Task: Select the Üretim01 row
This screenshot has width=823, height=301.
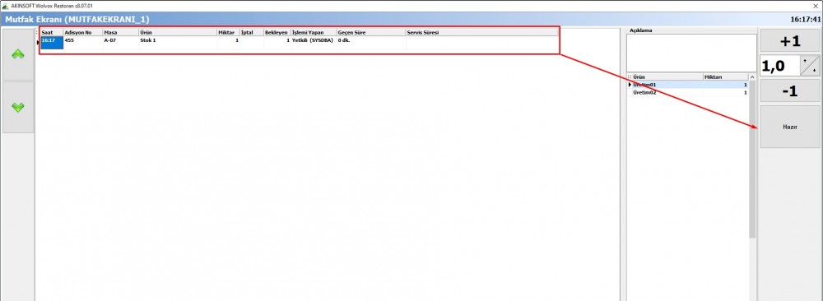Action: 688,85
